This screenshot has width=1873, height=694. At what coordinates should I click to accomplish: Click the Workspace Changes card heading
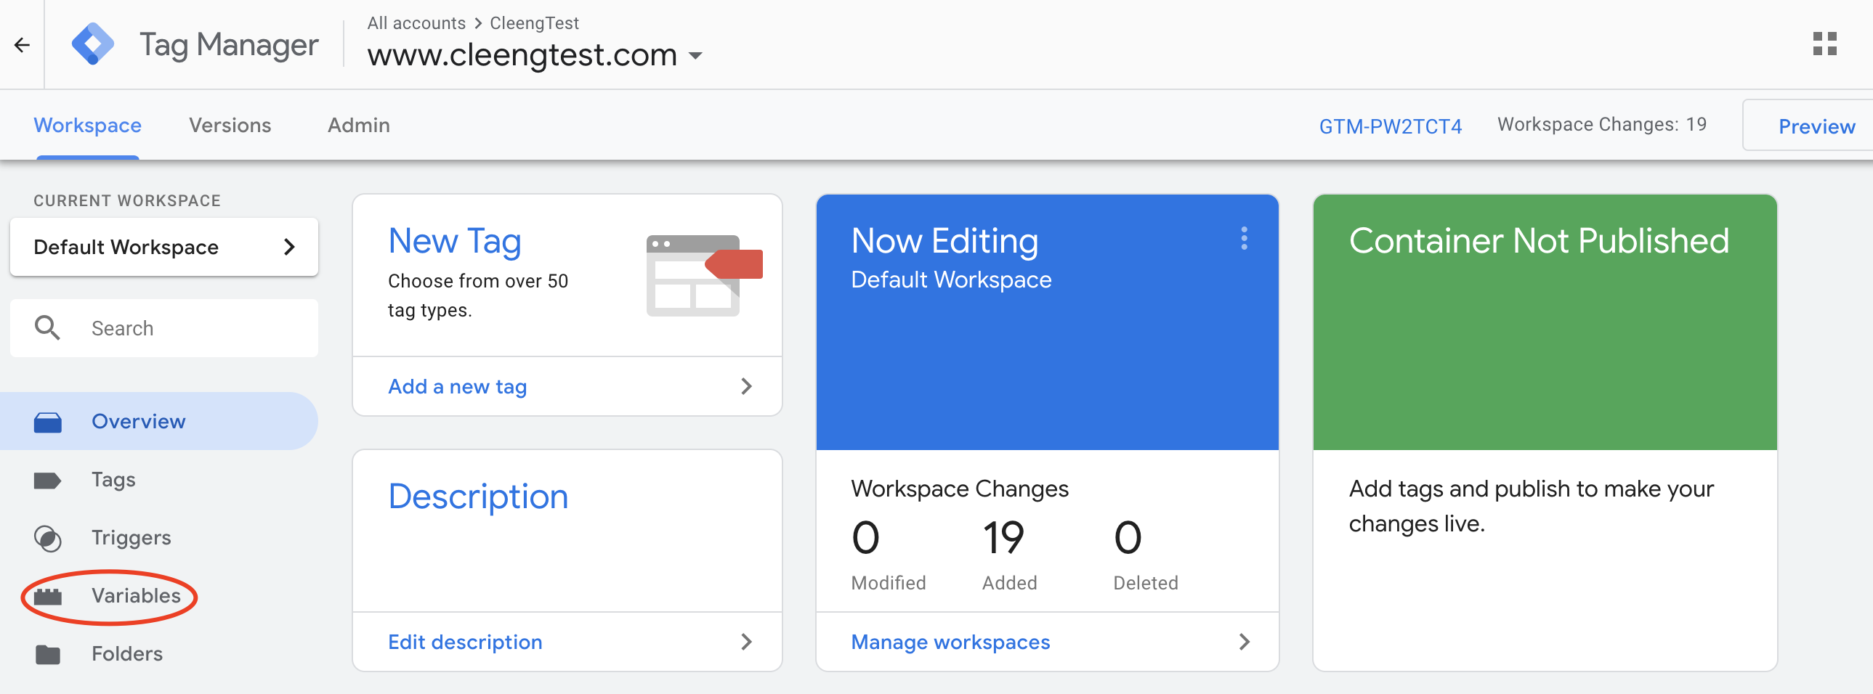tap(960, 489)
